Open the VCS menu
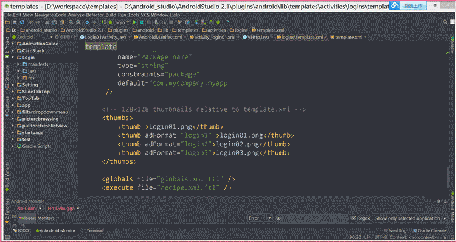This screenshot has height=242, width=456. click(x=145, y=15)
